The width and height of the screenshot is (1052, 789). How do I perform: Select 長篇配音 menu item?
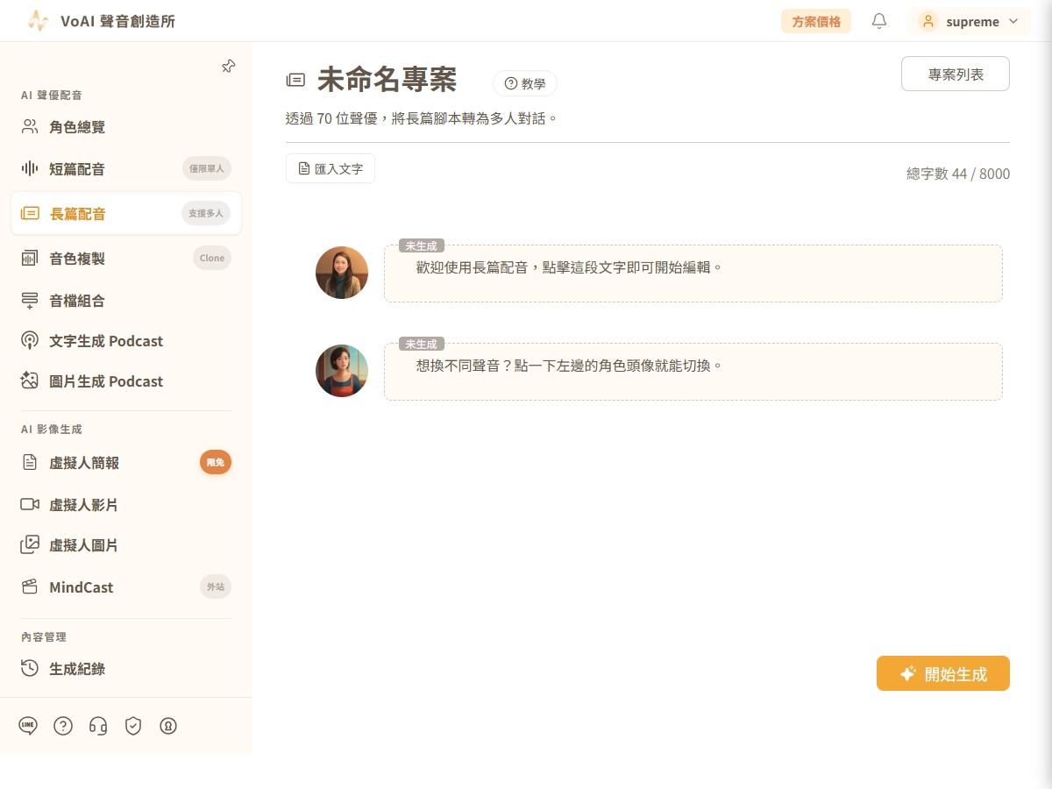coord(126,213)
